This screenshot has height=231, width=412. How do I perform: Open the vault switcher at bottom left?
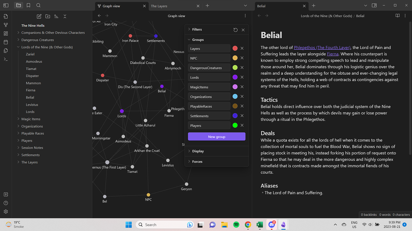coord(6,194)
